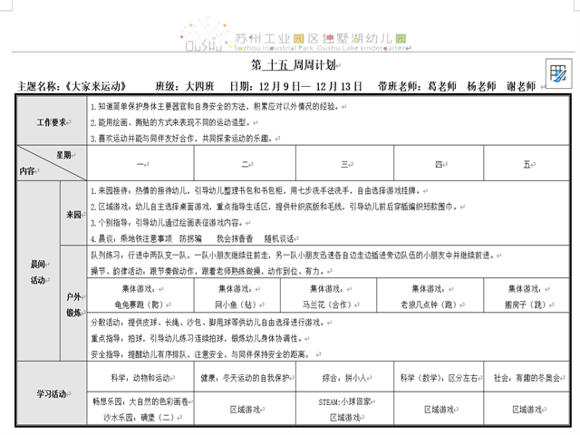Click the 星期 label in diagonal header
580x435 pixels.
(63, 155)
